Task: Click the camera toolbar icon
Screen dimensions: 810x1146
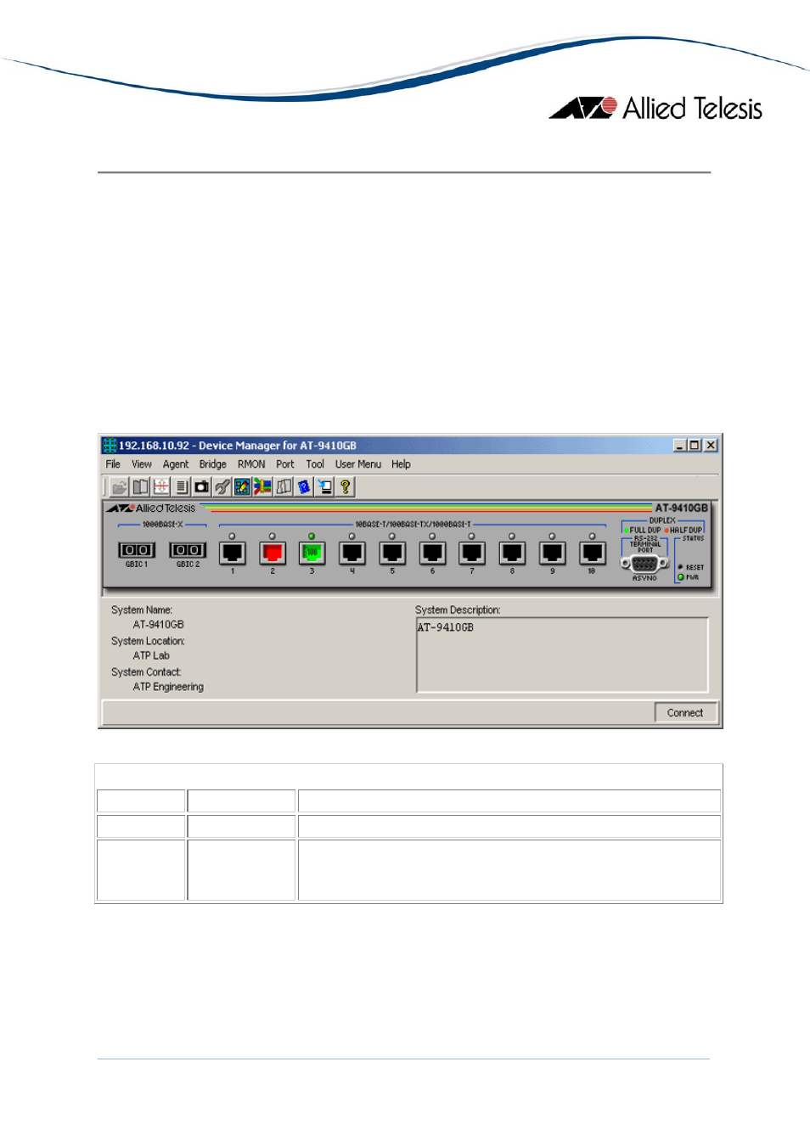Action: [x=201, y=486]
